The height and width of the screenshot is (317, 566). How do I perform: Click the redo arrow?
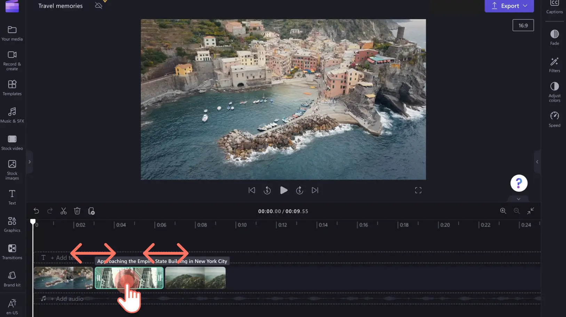50,211
